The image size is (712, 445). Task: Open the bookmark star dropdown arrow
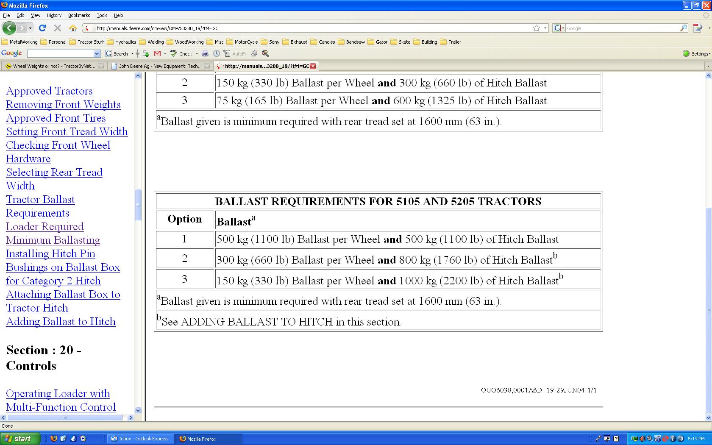(x=545, y=28)
